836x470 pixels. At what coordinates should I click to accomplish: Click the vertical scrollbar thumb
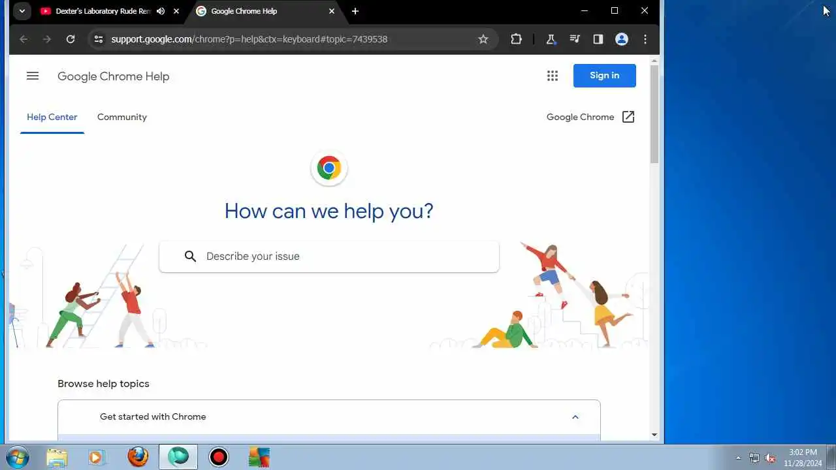coord(654,114)
